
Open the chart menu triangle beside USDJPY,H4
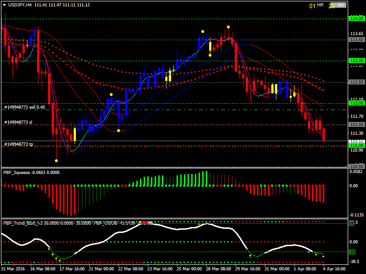pyautogui.click(x=4, y=5)
